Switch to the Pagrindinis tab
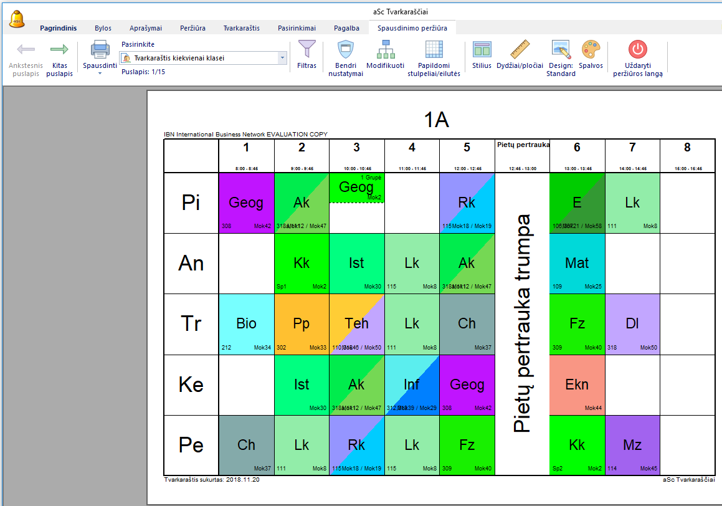Image resolution: width=722 pixels, height=506 pixels. pyautogui.click(x=59, y=28)
